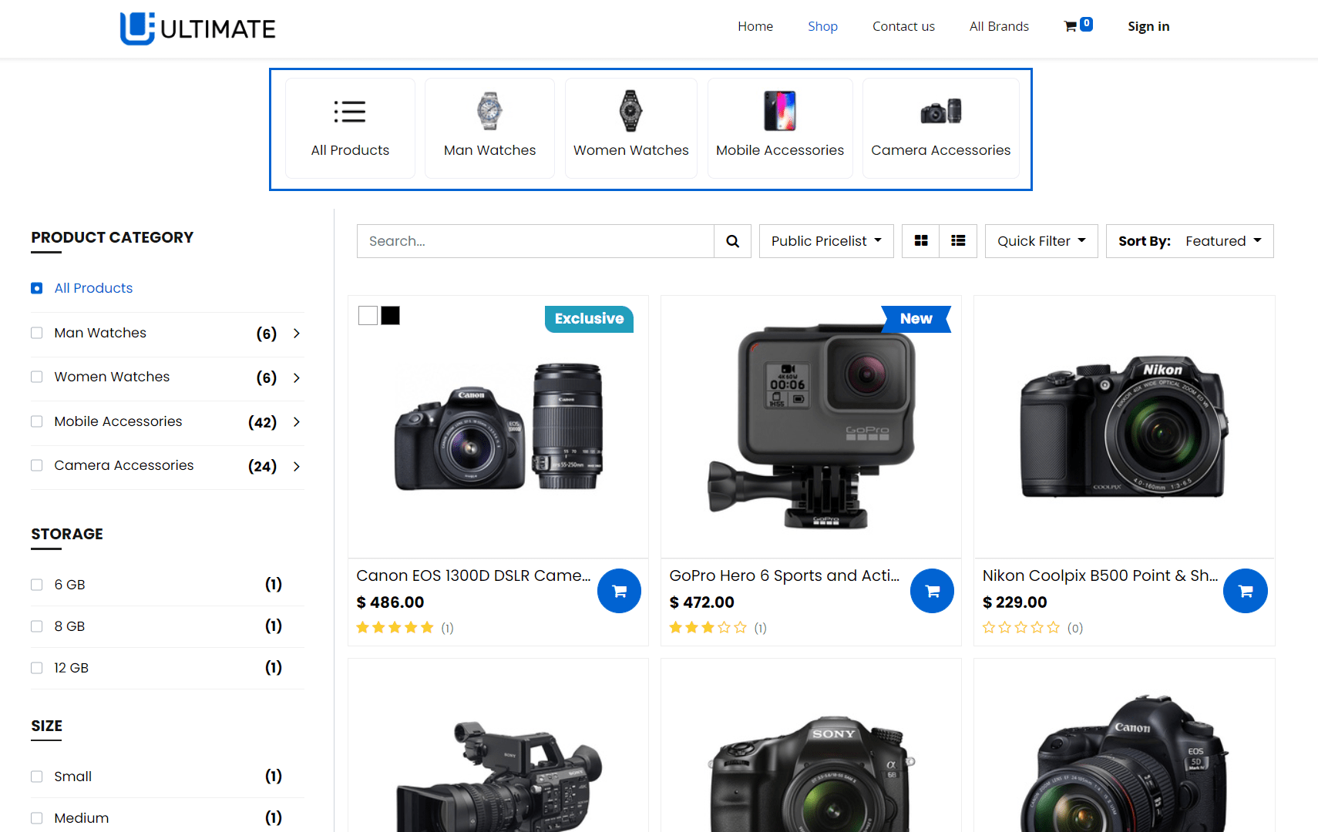Click the New ribbon on GoPro
The image size is (1318, 832).
(916, 319)
